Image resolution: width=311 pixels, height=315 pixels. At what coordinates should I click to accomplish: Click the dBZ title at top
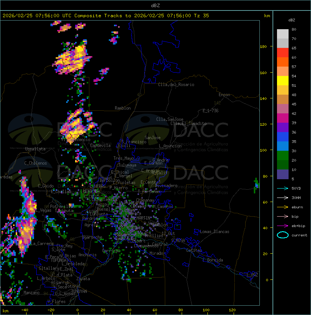pos(155,5)
